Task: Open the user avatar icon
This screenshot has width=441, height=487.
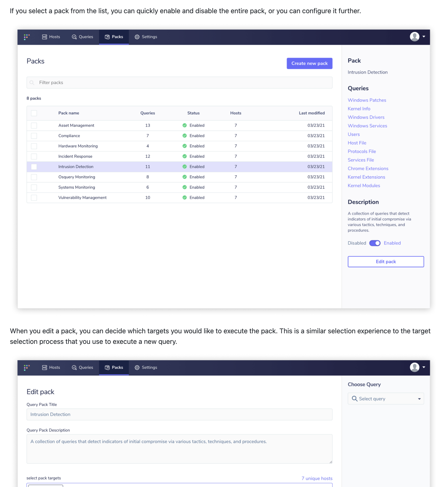Action: (x=414, y=37)
